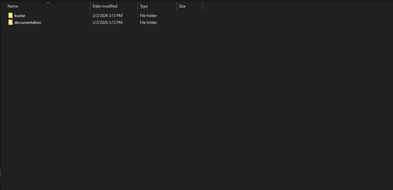393x190 pixels.
Task: Click divider between Name and Date modified
Action: point(90,6)
